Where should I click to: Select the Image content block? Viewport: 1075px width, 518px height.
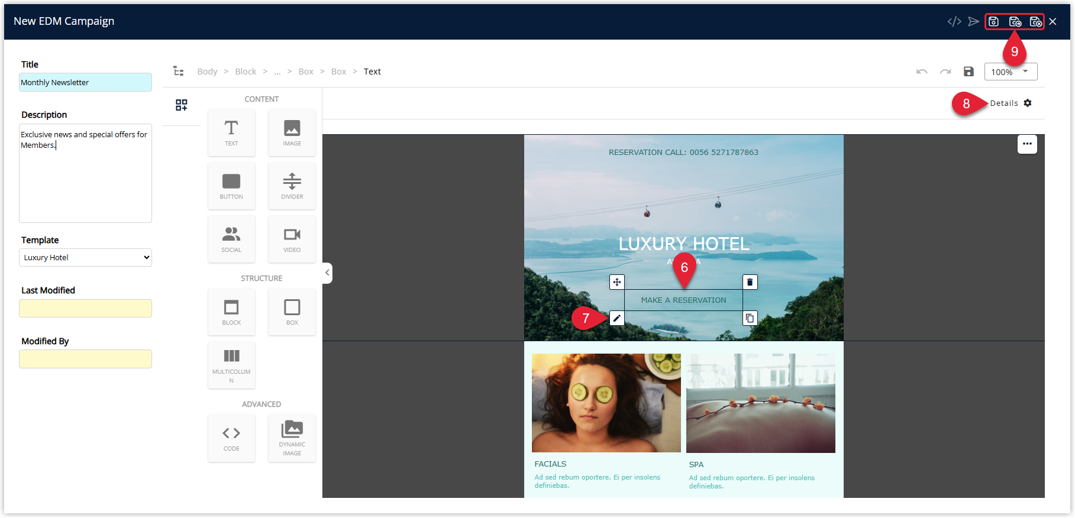[x=292, y=132]
